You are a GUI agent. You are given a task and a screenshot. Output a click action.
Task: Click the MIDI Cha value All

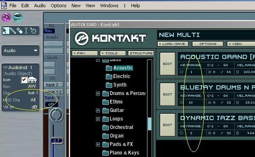(33, 100)
